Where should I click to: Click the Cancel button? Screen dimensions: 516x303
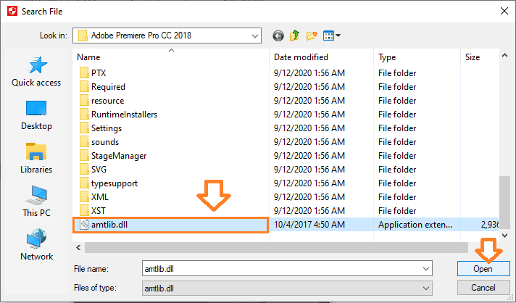[483, 287]
